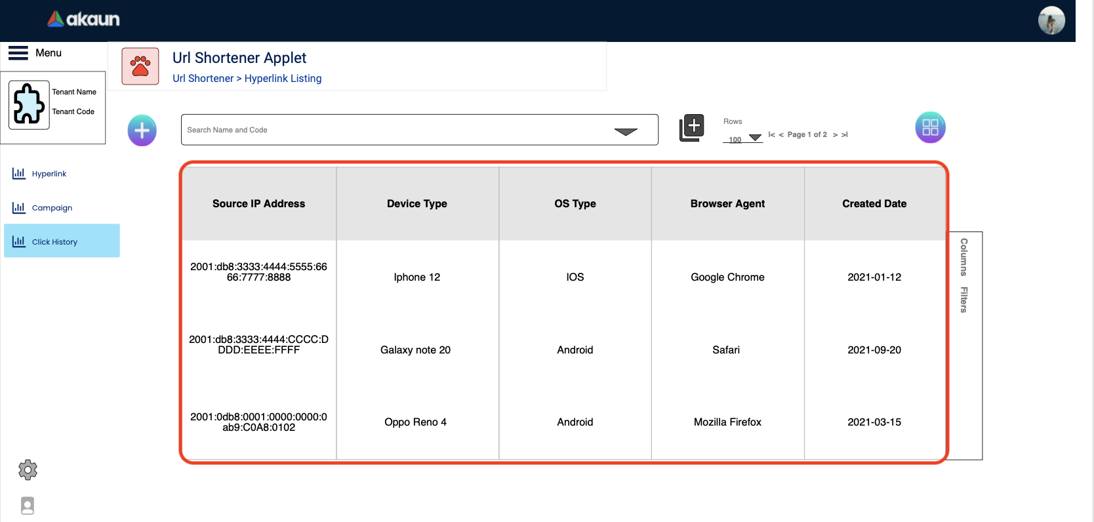Click the Url Shortener breadcrumb link
Image resolution: width=1094 pixels, height=522 pixels.
pos(203,79)
